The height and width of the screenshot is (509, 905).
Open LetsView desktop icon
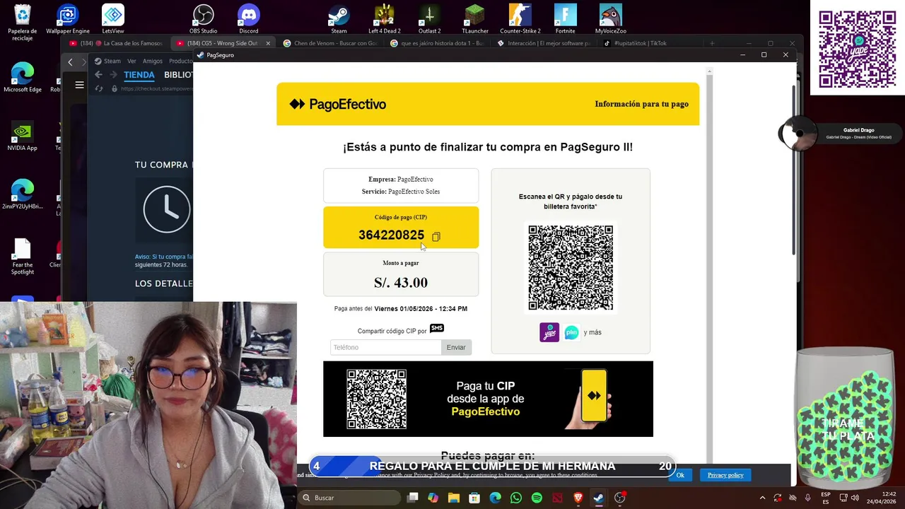[x=113, y=20]
